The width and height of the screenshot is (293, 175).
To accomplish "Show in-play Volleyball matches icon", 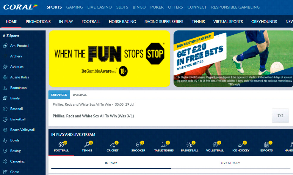I will (x=215, y=144).
